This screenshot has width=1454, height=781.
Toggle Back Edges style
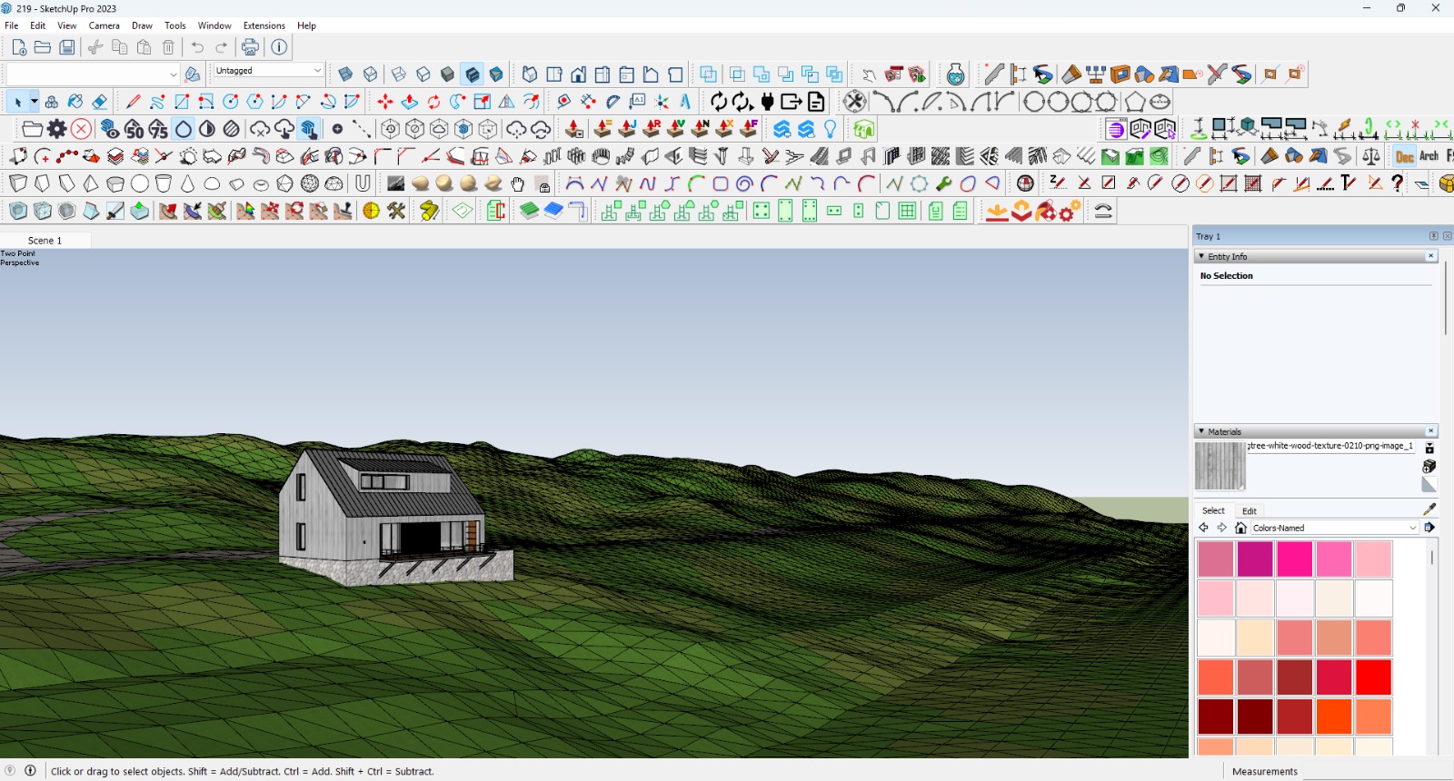pos(370,74)
